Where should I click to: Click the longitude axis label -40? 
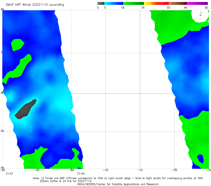(140, 170)
